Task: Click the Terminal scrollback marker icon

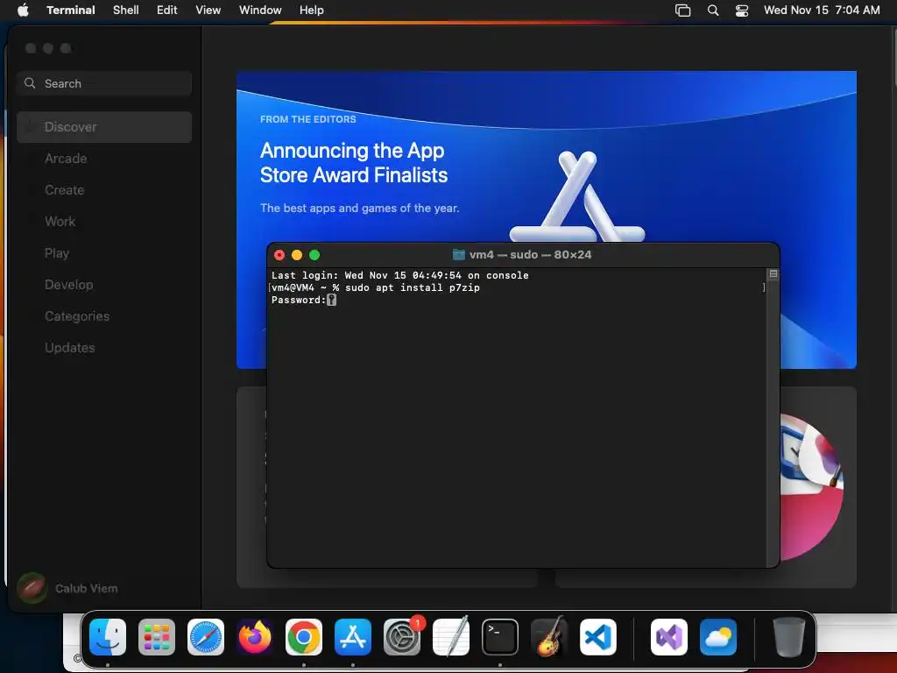Action: click(773, 274)
